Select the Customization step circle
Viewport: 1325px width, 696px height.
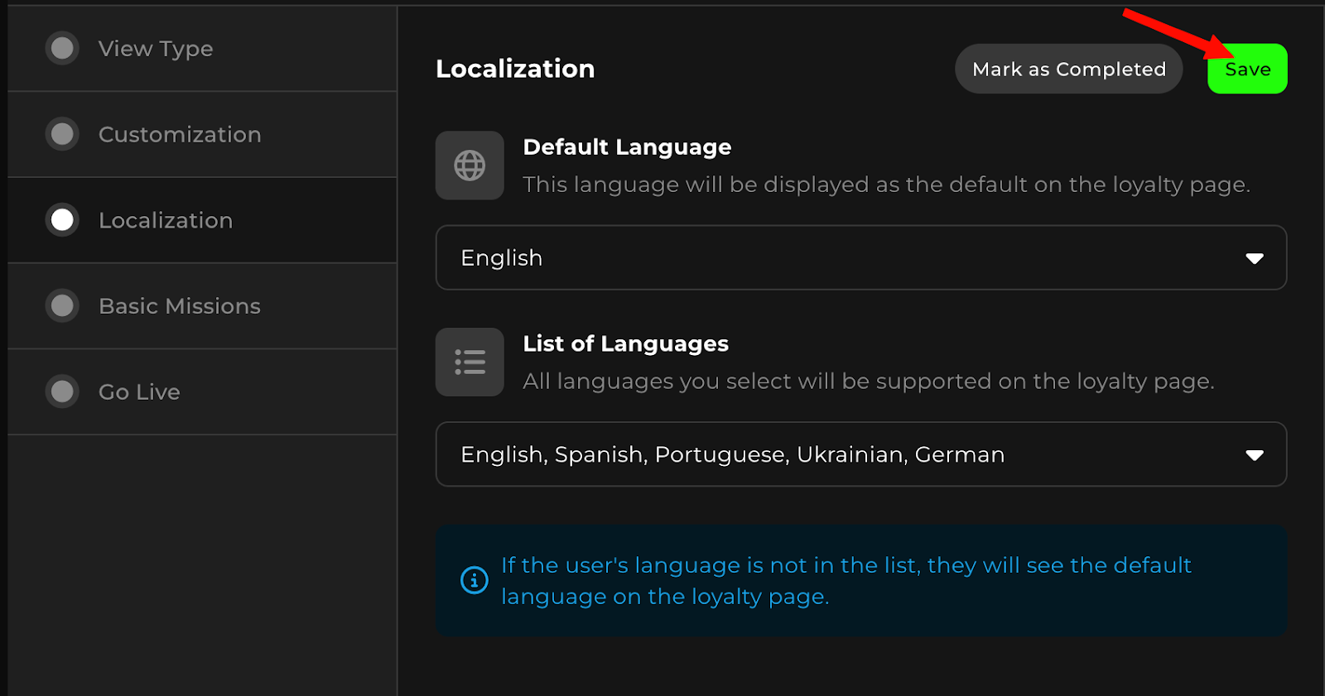tap(62, 134)
